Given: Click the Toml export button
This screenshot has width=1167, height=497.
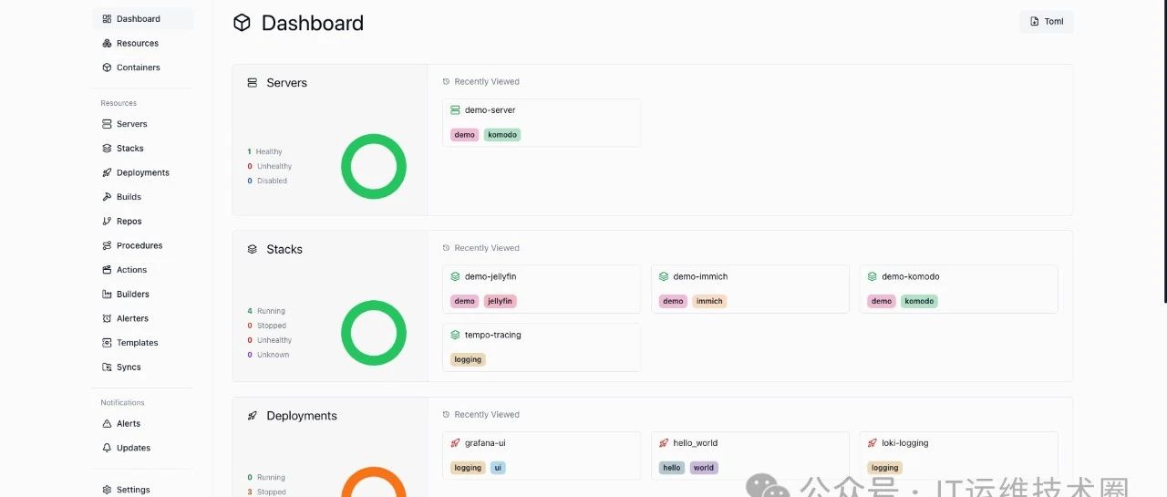Looking at the screenshot, I should (x=1047, y=22).
